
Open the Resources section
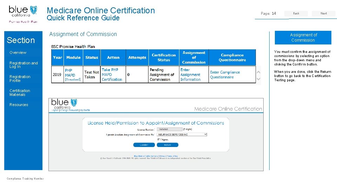click(x=19, y=105)
